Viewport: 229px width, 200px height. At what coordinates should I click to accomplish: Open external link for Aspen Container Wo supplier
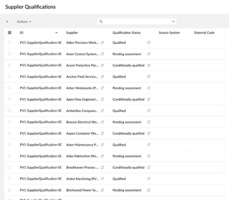click(102, 133)
